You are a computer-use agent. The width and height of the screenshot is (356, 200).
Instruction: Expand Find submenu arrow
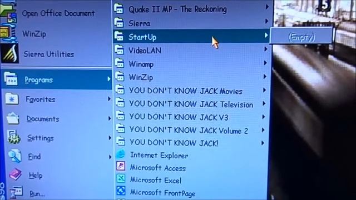110,157
